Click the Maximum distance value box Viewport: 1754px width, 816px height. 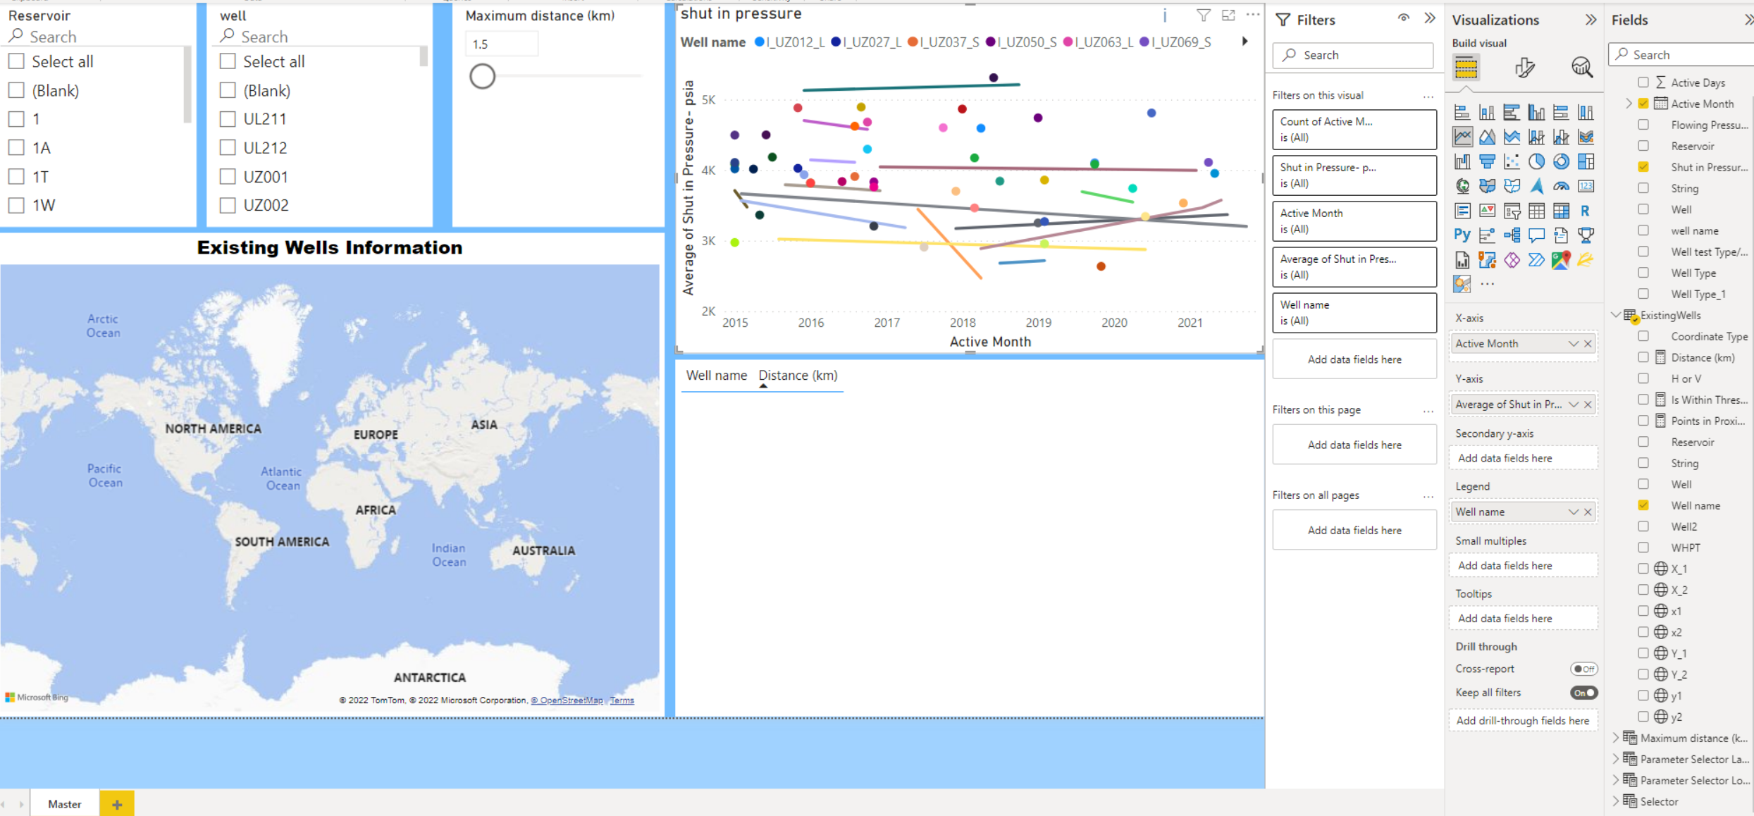[x=502, y=44]
